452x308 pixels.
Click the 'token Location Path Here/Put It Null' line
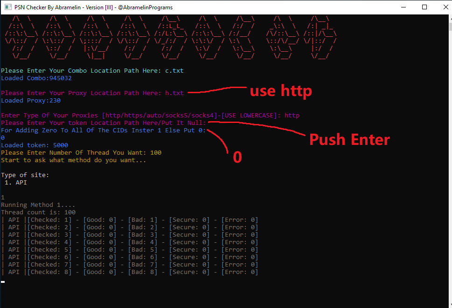[x=104, y=123]
